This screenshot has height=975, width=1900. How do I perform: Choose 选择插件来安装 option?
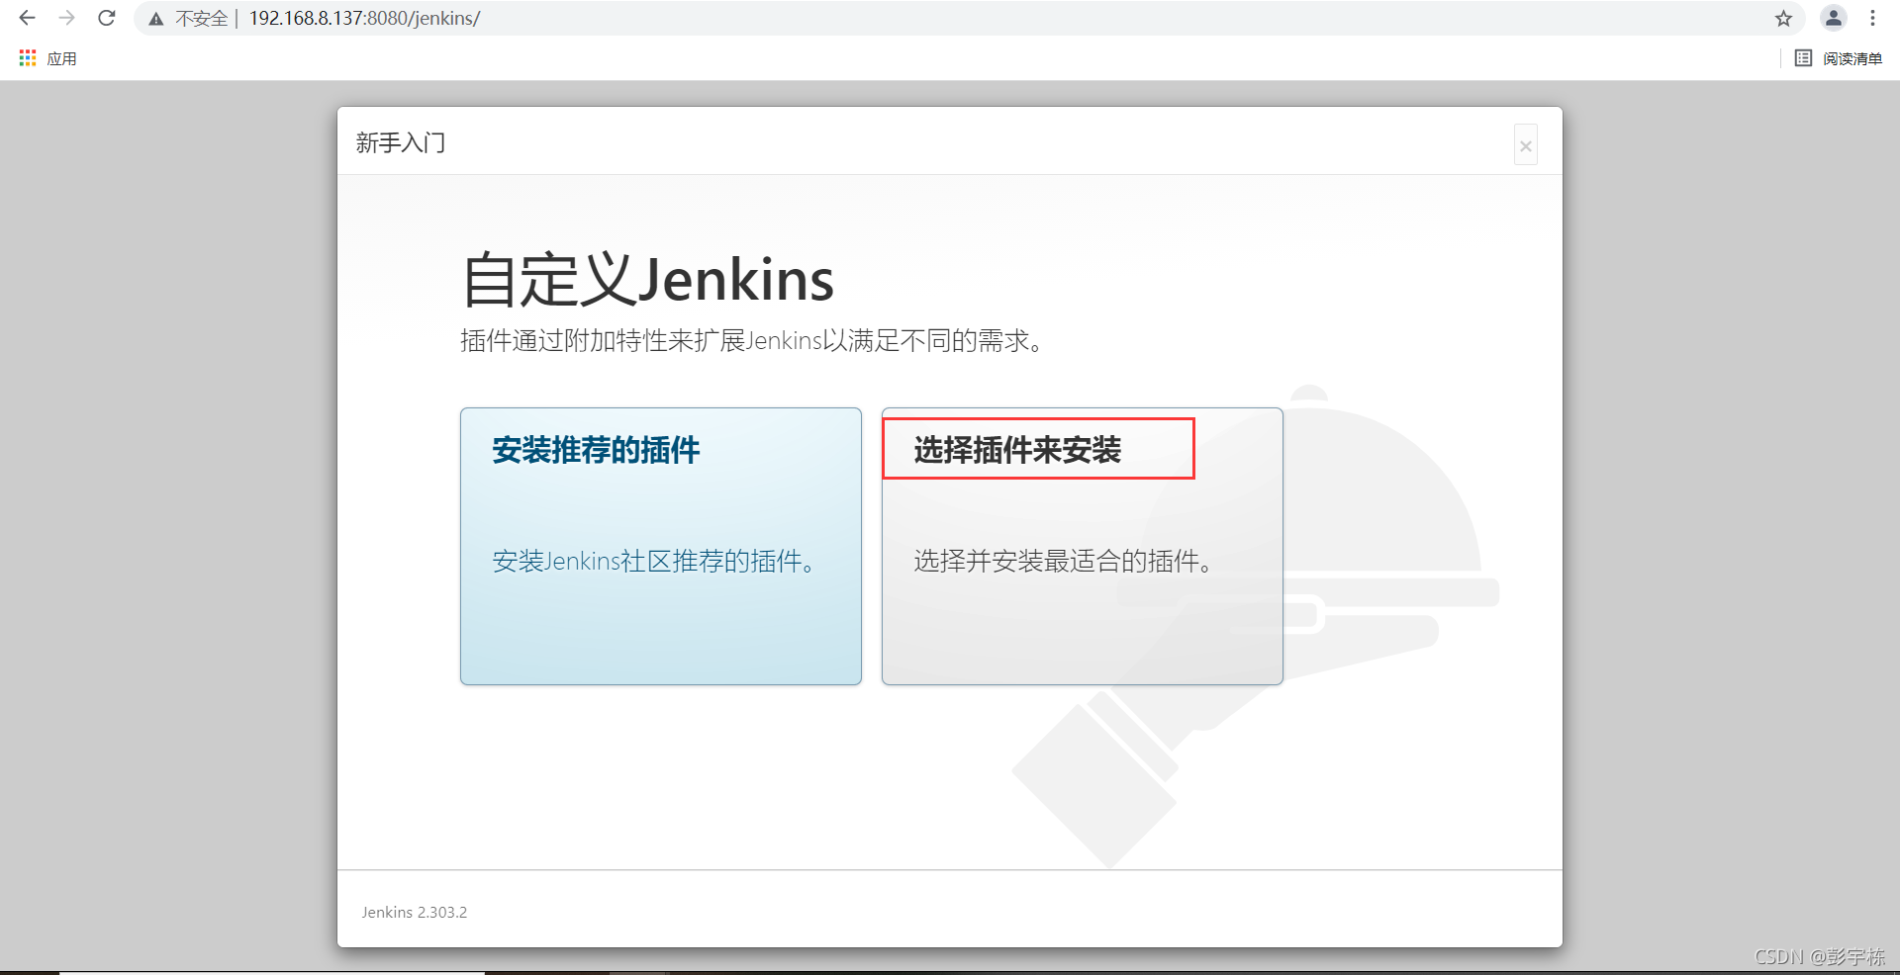[1083, 546]
